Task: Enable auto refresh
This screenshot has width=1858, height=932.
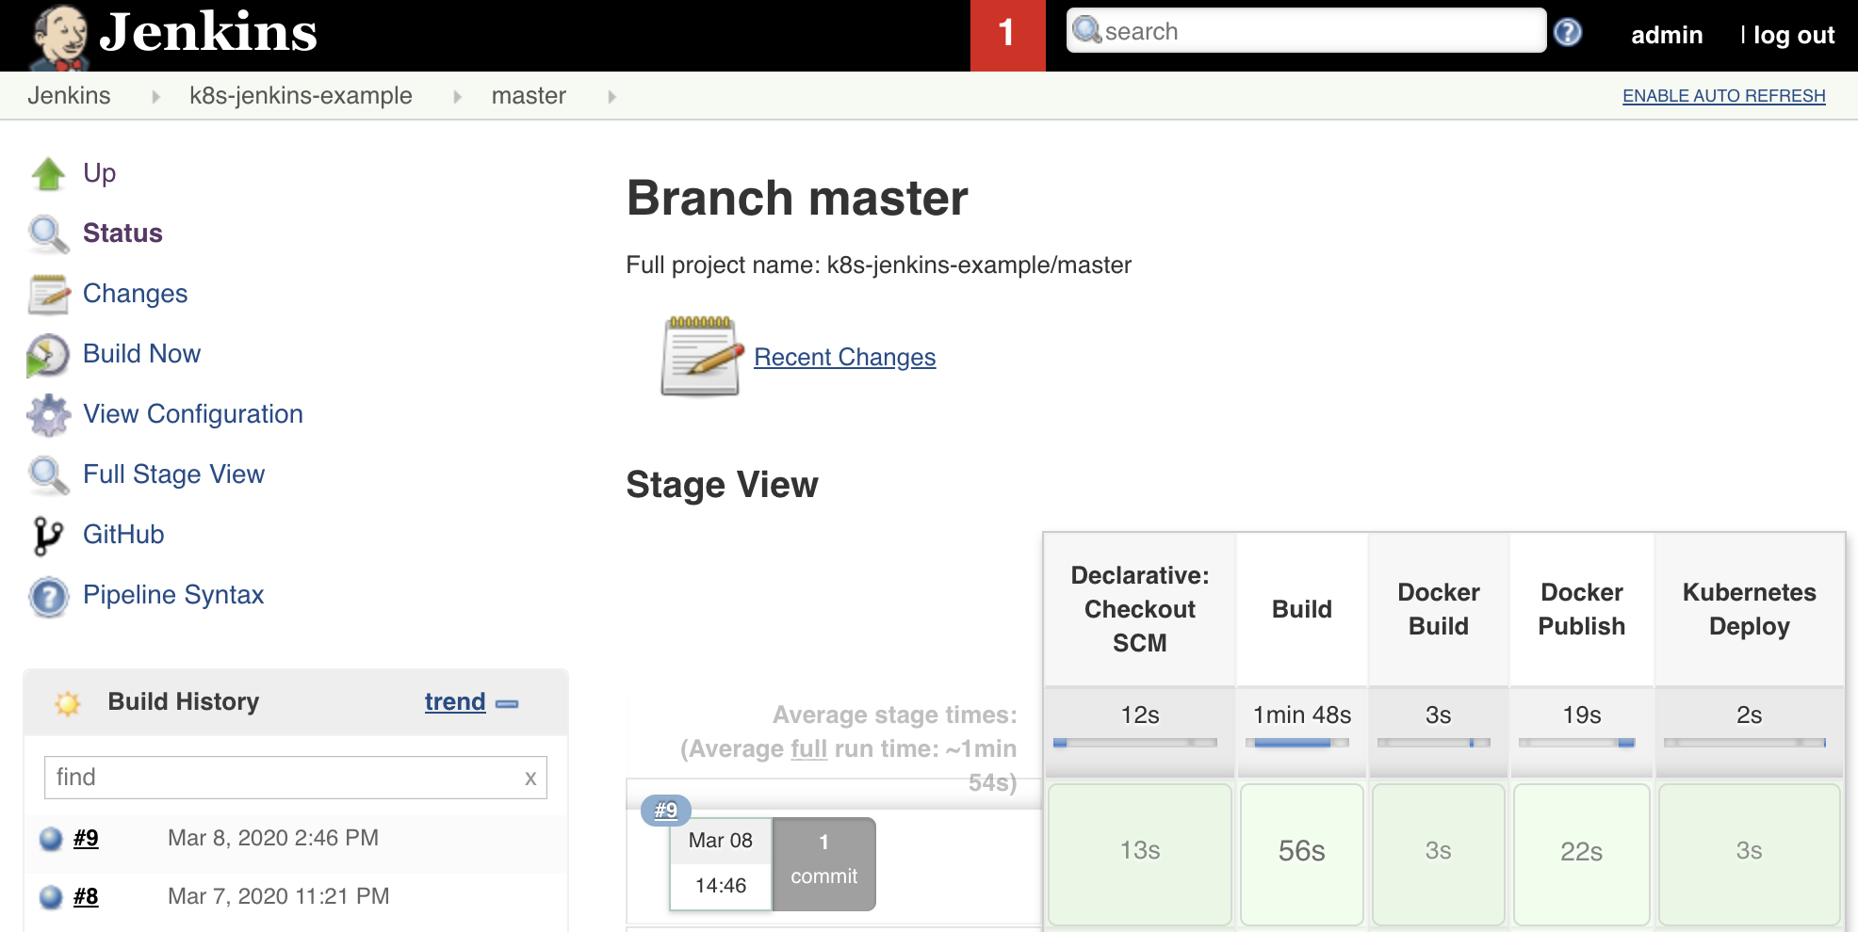Action: pyautogui.click(x=1722, y=95)
